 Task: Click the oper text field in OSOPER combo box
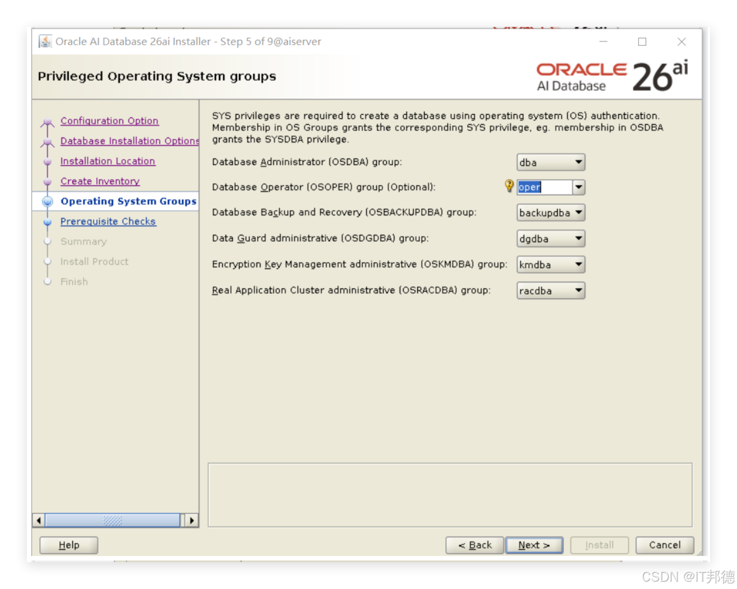click(544, 187)
